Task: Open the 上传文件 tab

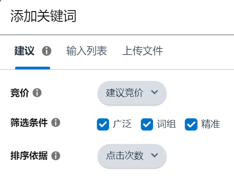Action: click(x=143, y=51)
